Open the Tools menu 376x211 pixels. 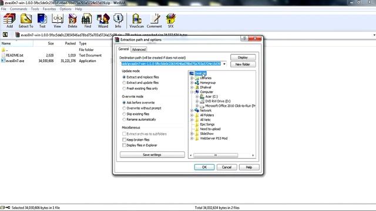point(35,9)
